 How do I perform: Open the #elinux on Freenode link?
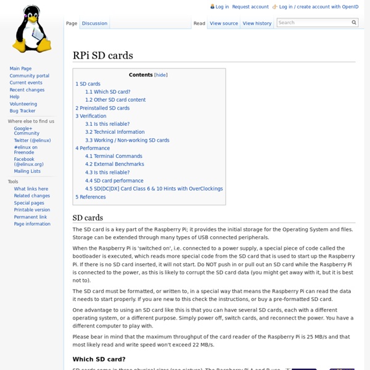pyautogui.click(x=25, y=150)
